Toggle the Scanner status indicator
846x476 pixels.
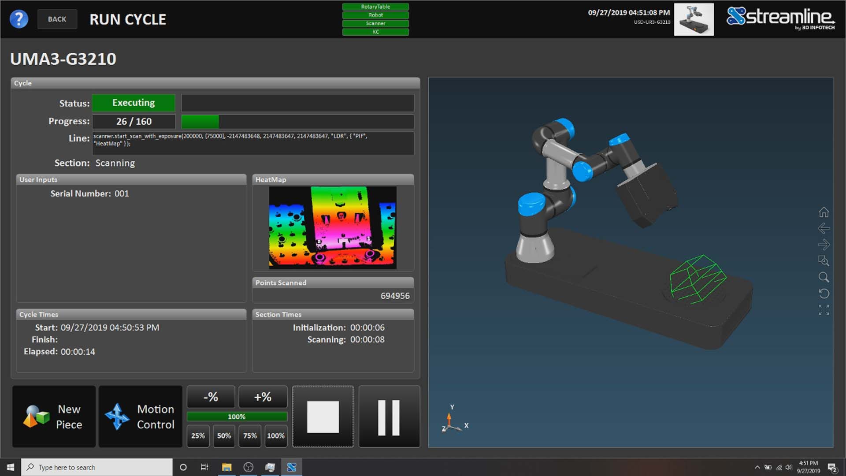tap(375, 23)
